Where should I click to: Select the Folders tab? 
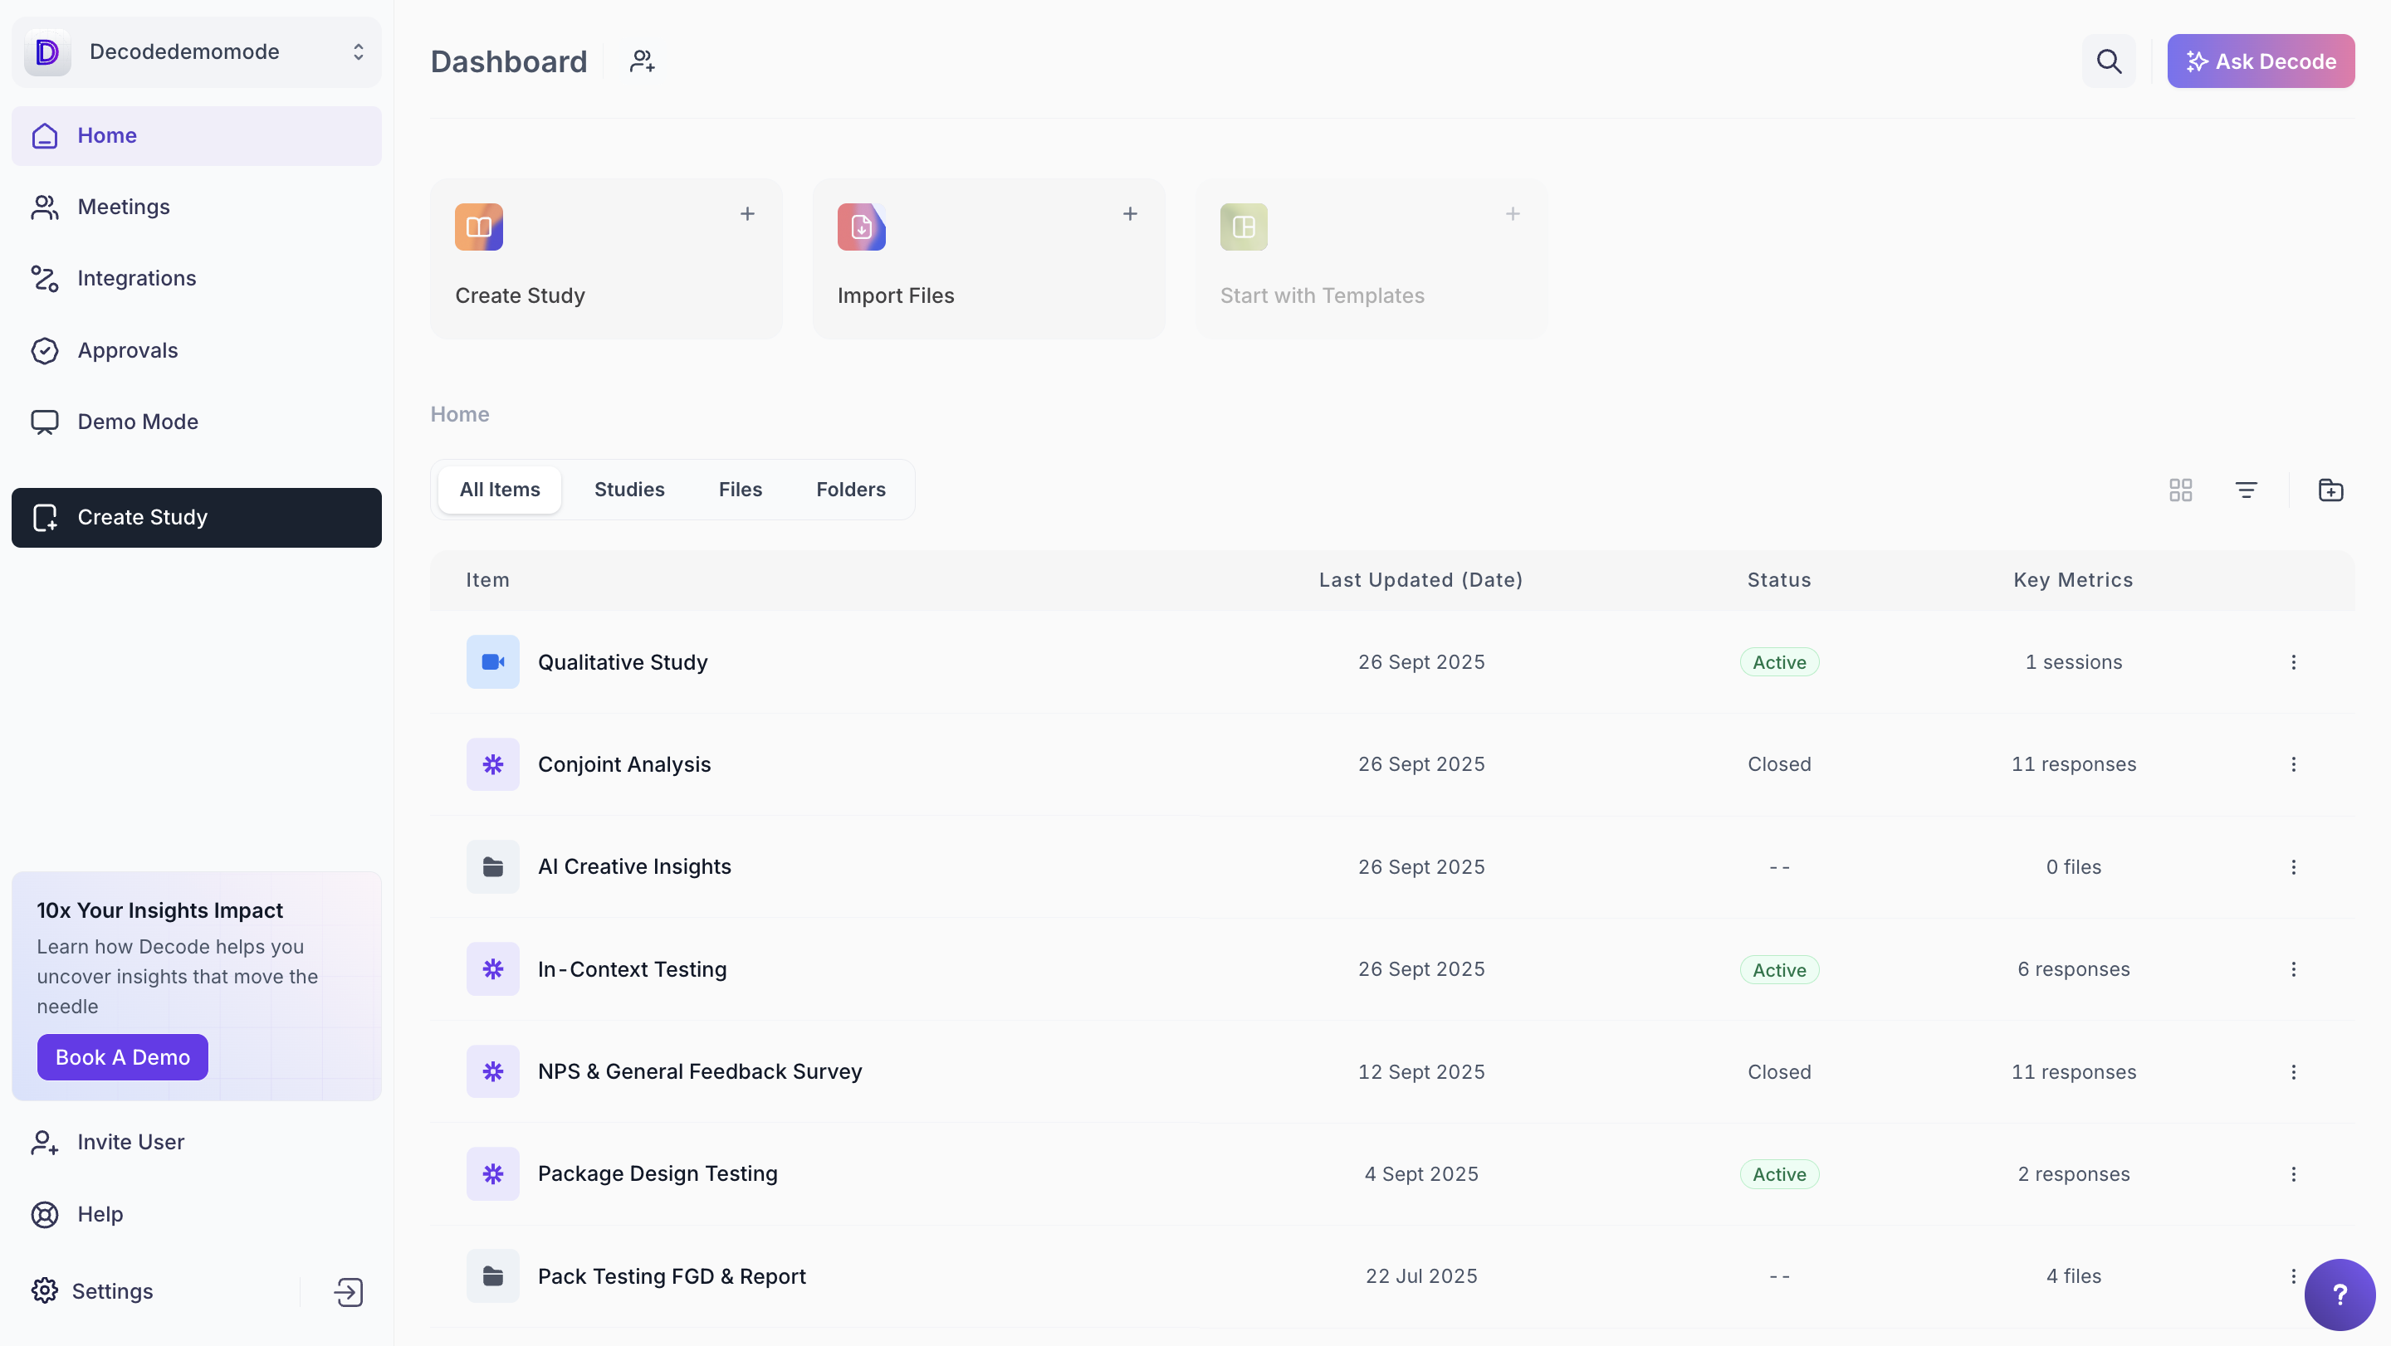[850, 490]
